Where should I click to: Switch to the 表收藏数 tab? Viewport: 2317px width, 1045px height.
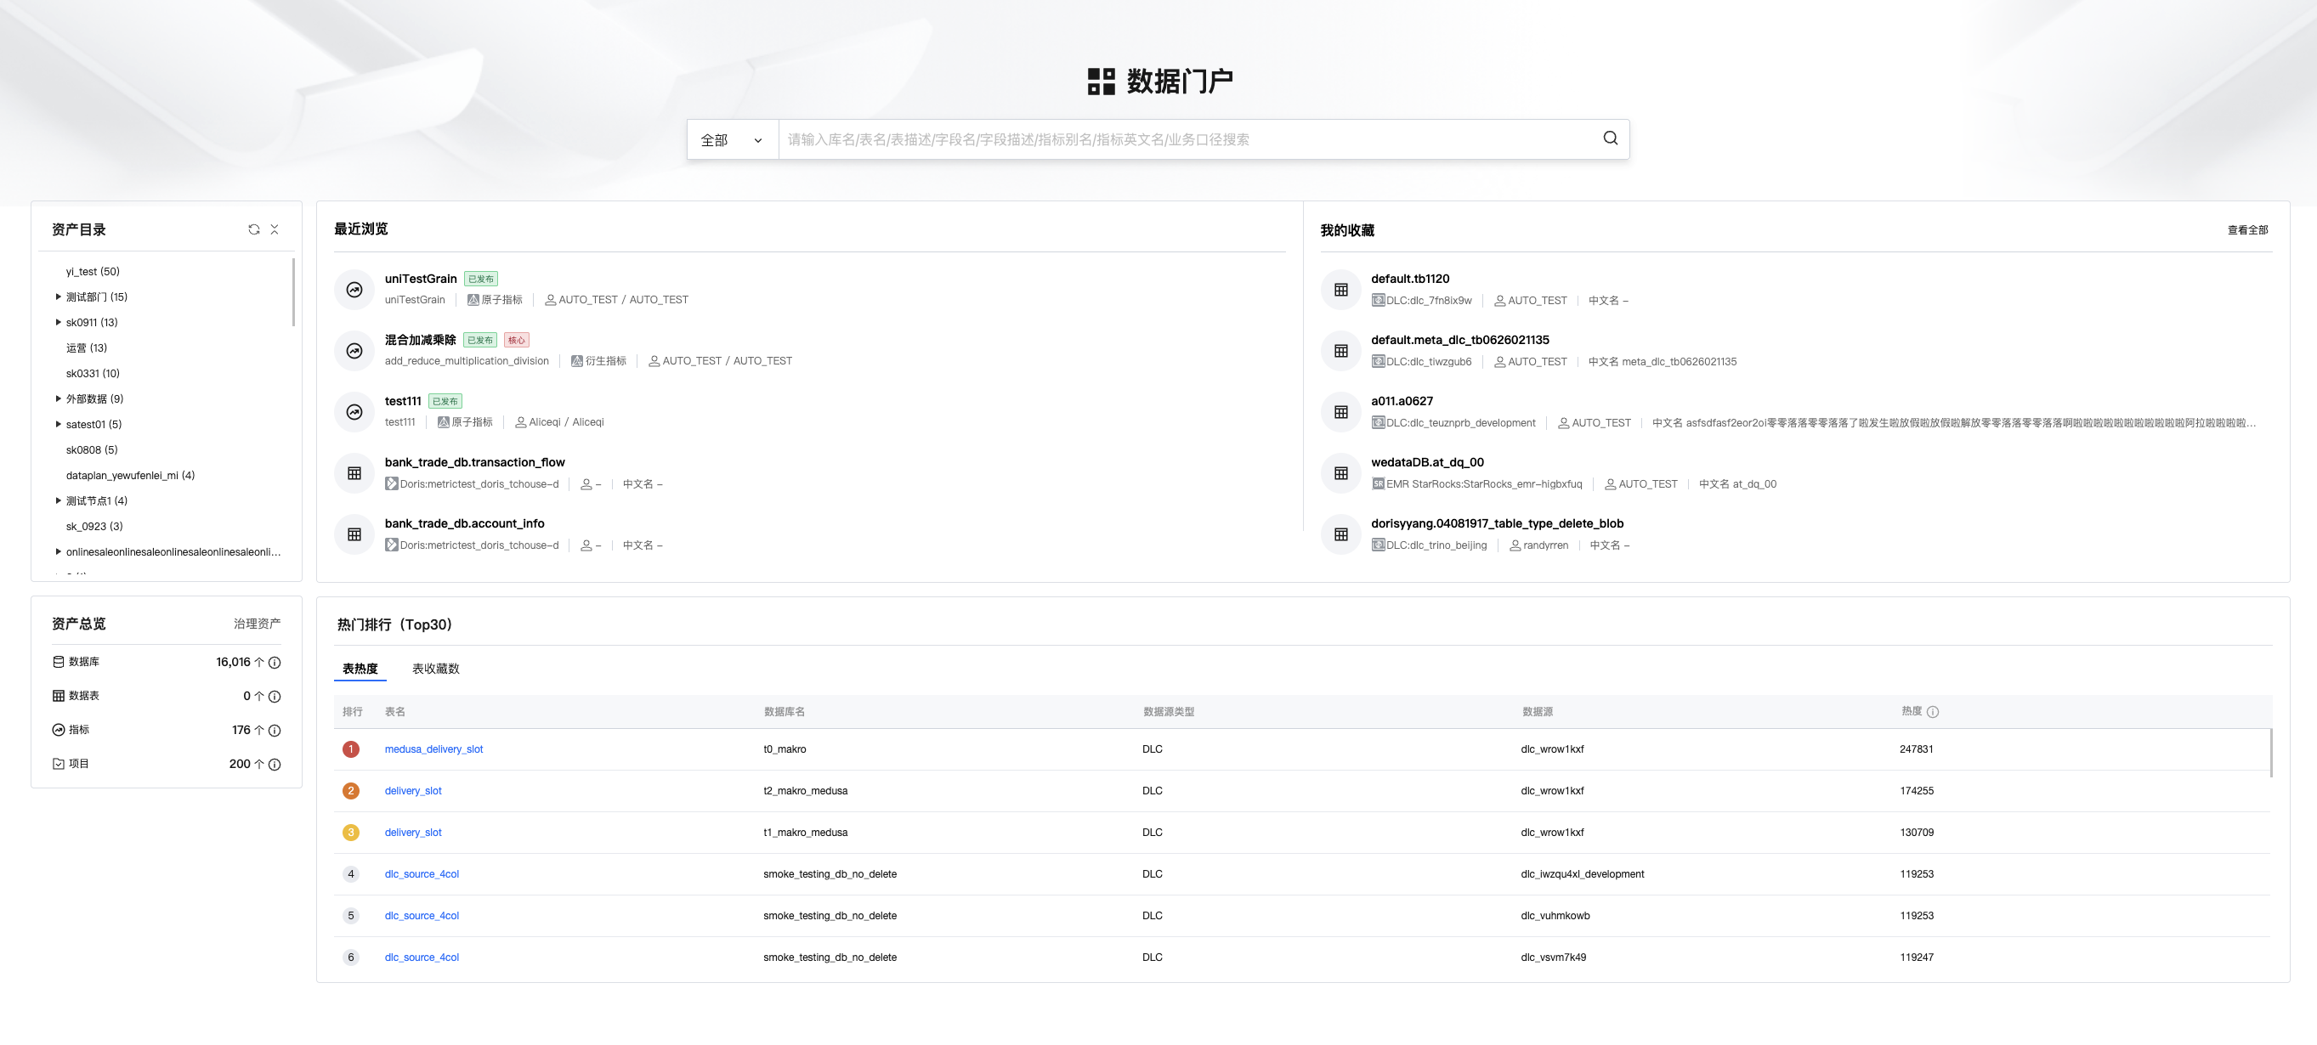(435, 668)
